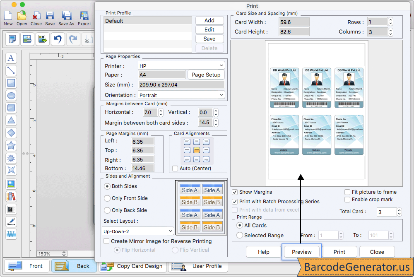The height and width of the screenshot is (277, 414).
Task: Select the Barcode tool
Action: point(11,209)
